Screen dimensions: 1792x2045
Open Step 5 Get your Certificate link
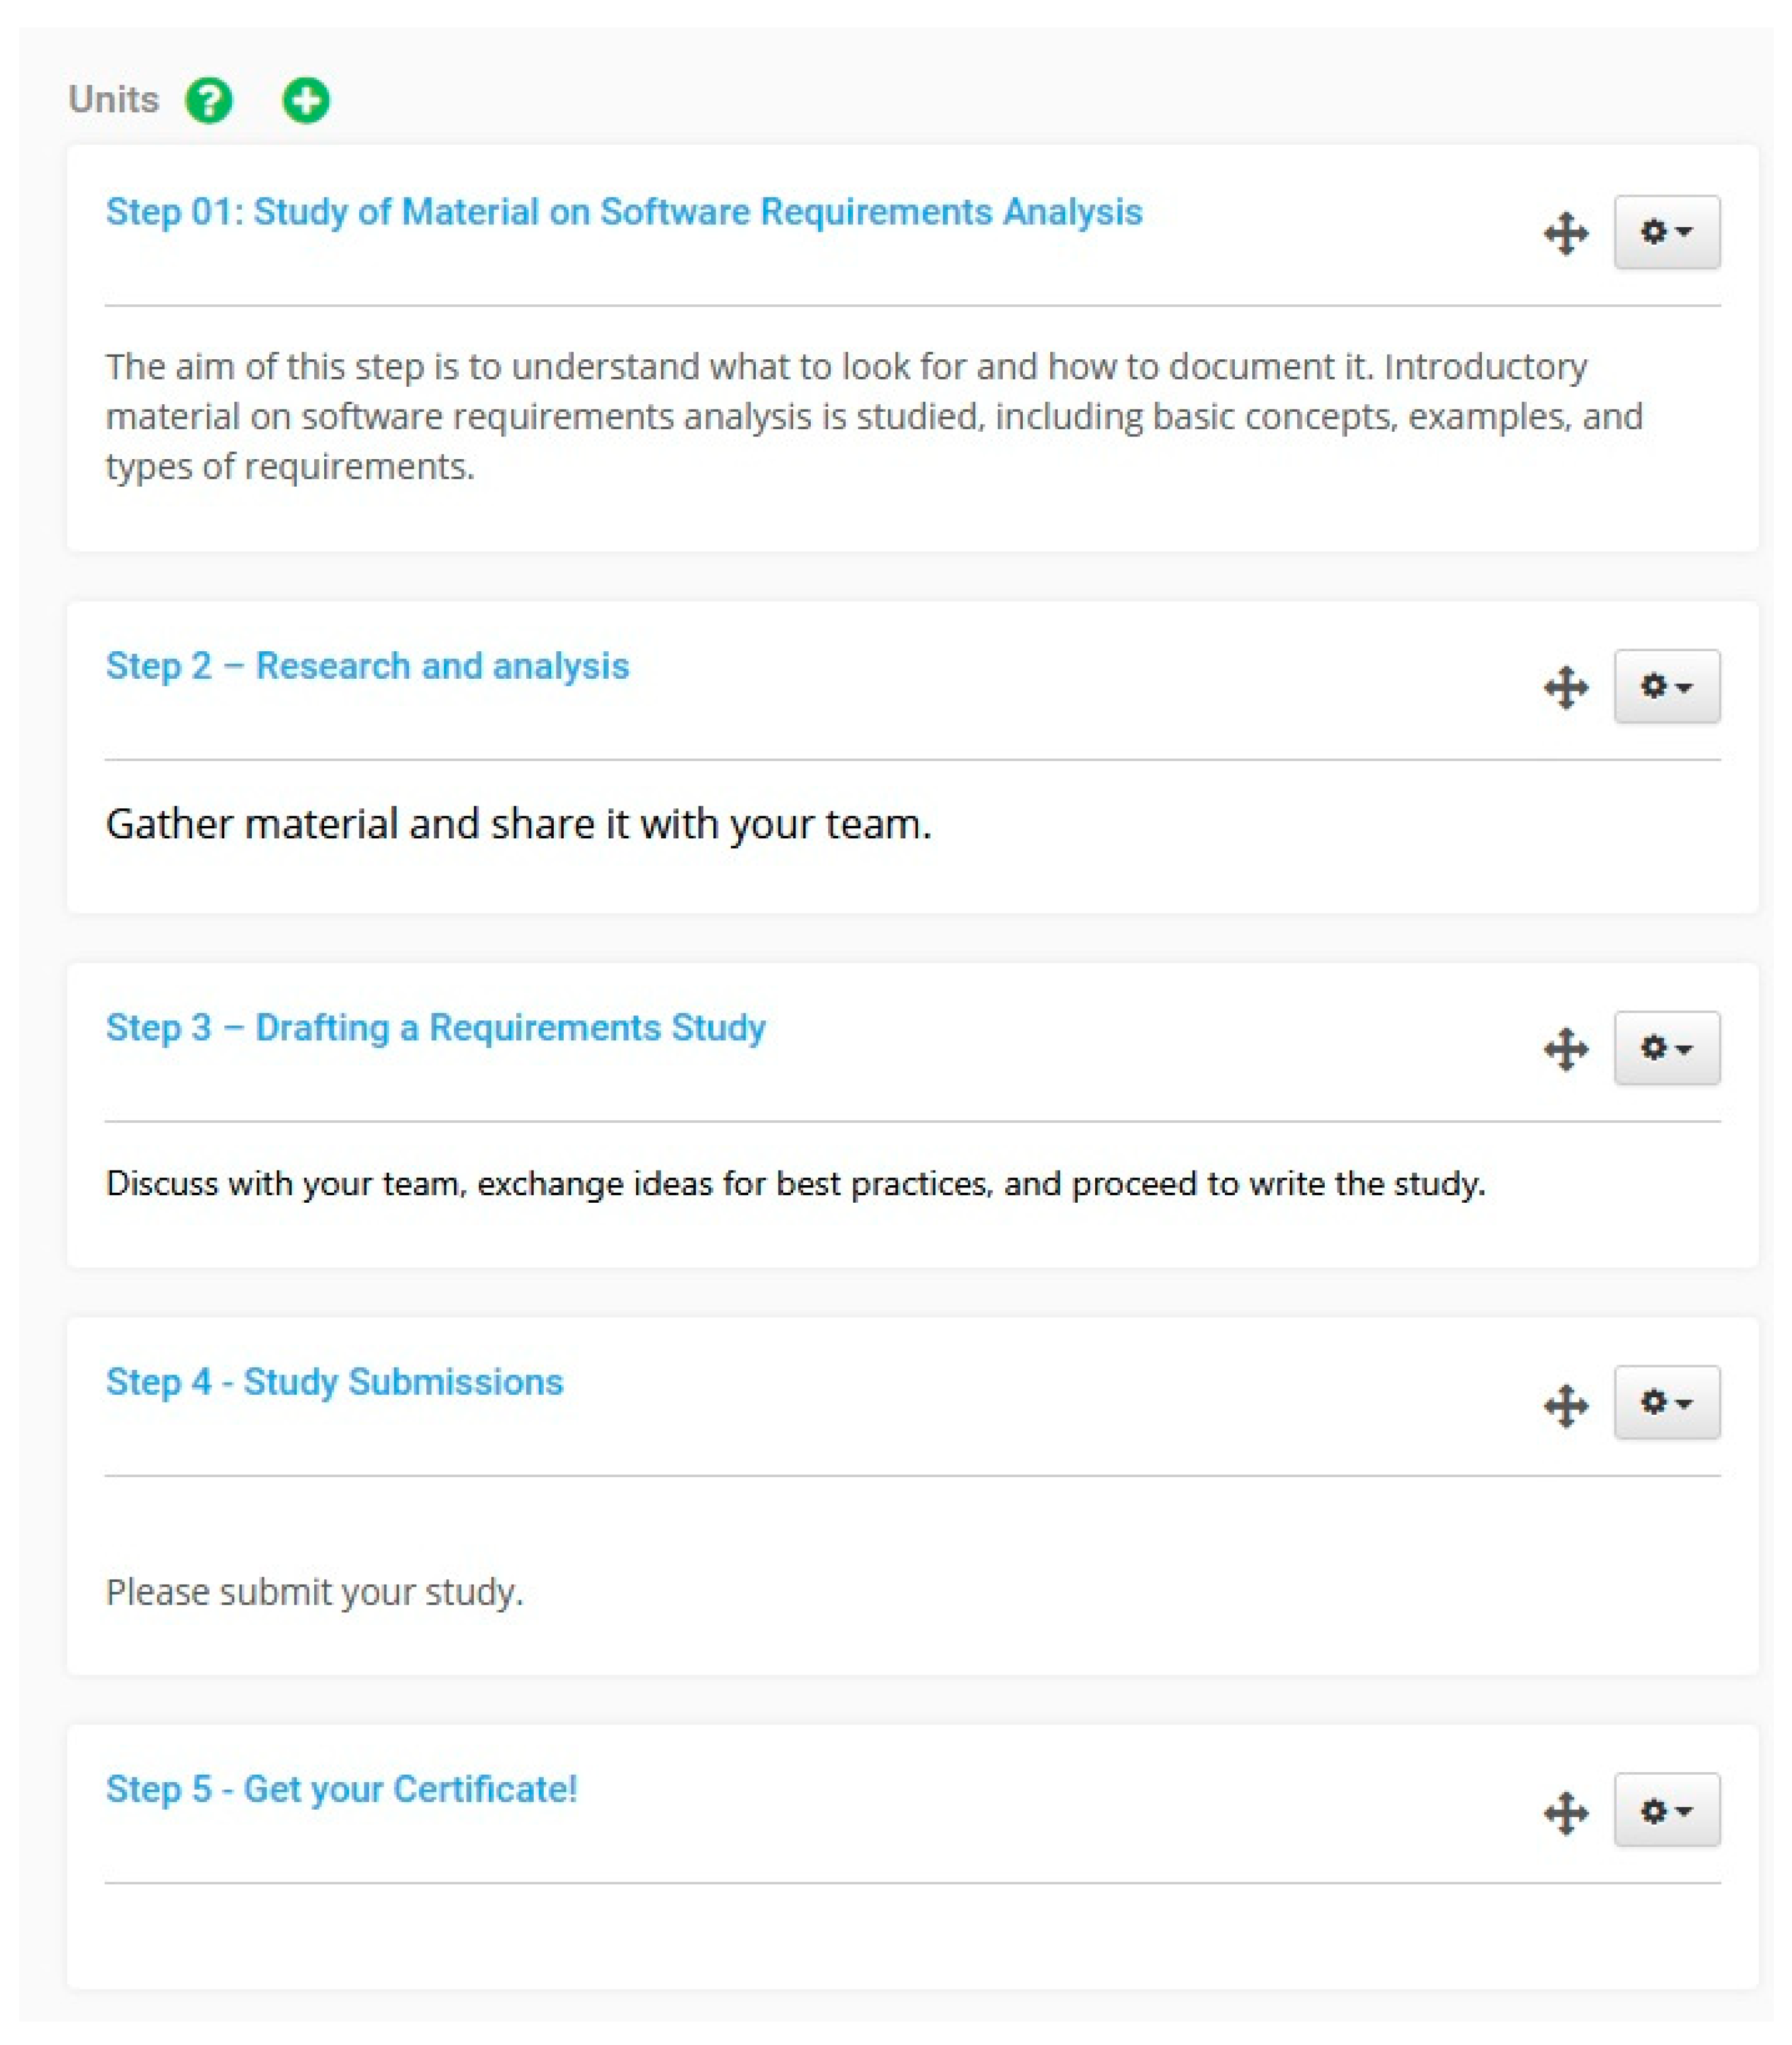tap(341, 1789)
